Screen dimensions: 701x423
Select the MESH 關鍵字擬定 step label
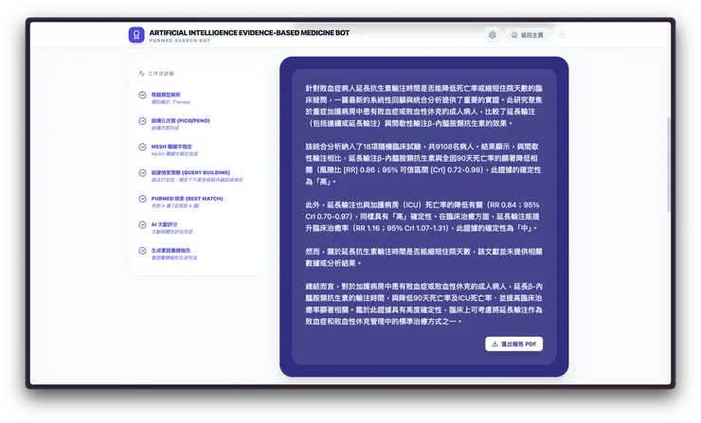171,147
